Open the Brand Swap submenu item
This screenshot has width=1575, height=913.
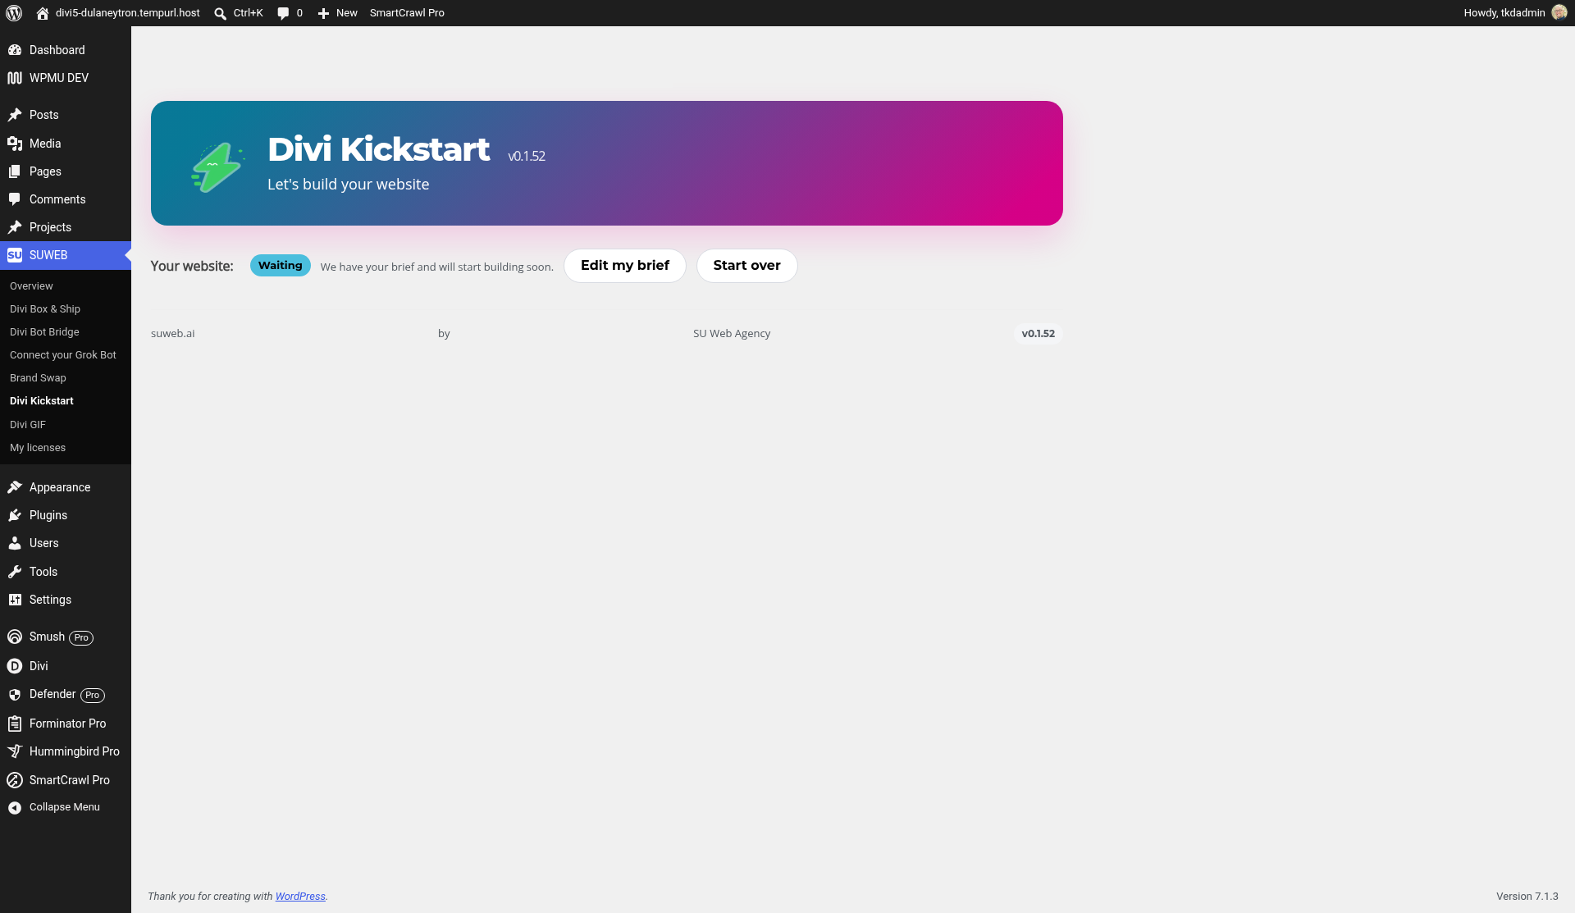click(38, 378)
